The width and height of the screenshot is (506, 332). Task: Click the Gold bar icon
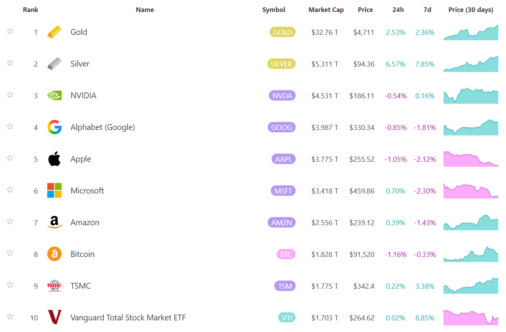(54, 32)
